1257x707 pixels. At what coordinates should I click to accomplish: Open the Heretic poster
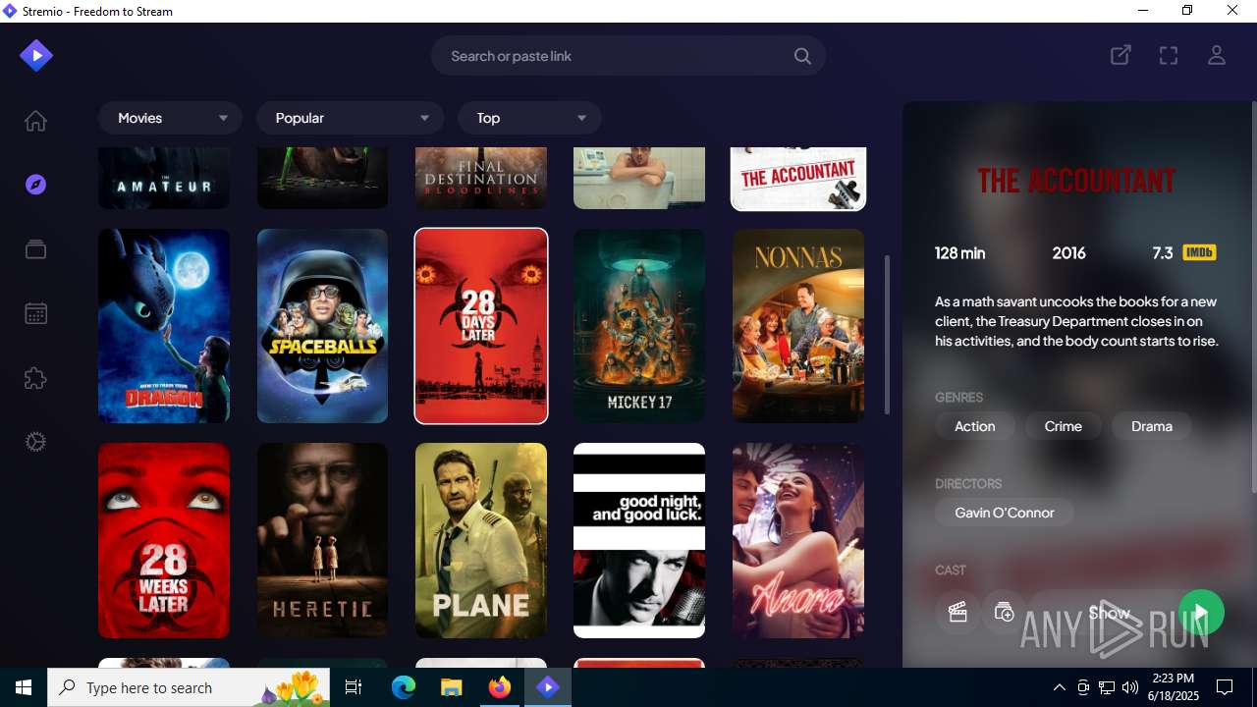pos(322,540)
